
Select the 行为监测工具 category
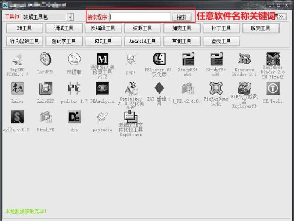(x=25, y=41)
